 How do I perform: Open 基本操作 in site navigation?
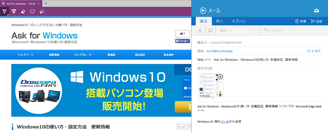tap(169, 55)
